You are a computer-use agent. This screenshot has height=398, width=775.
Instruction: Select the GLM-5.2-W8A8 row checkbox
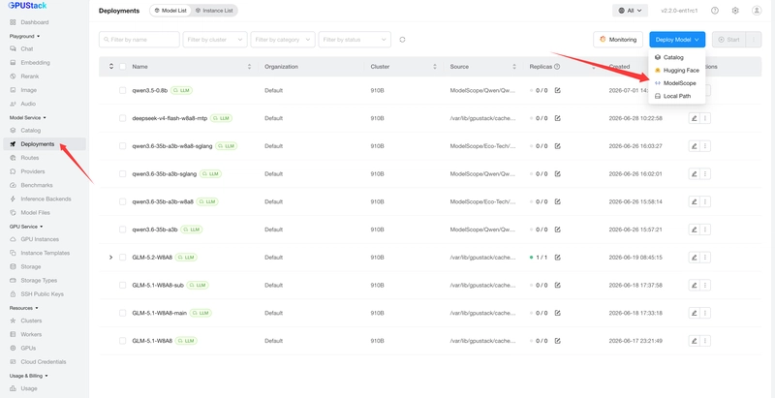pos(123,258)
